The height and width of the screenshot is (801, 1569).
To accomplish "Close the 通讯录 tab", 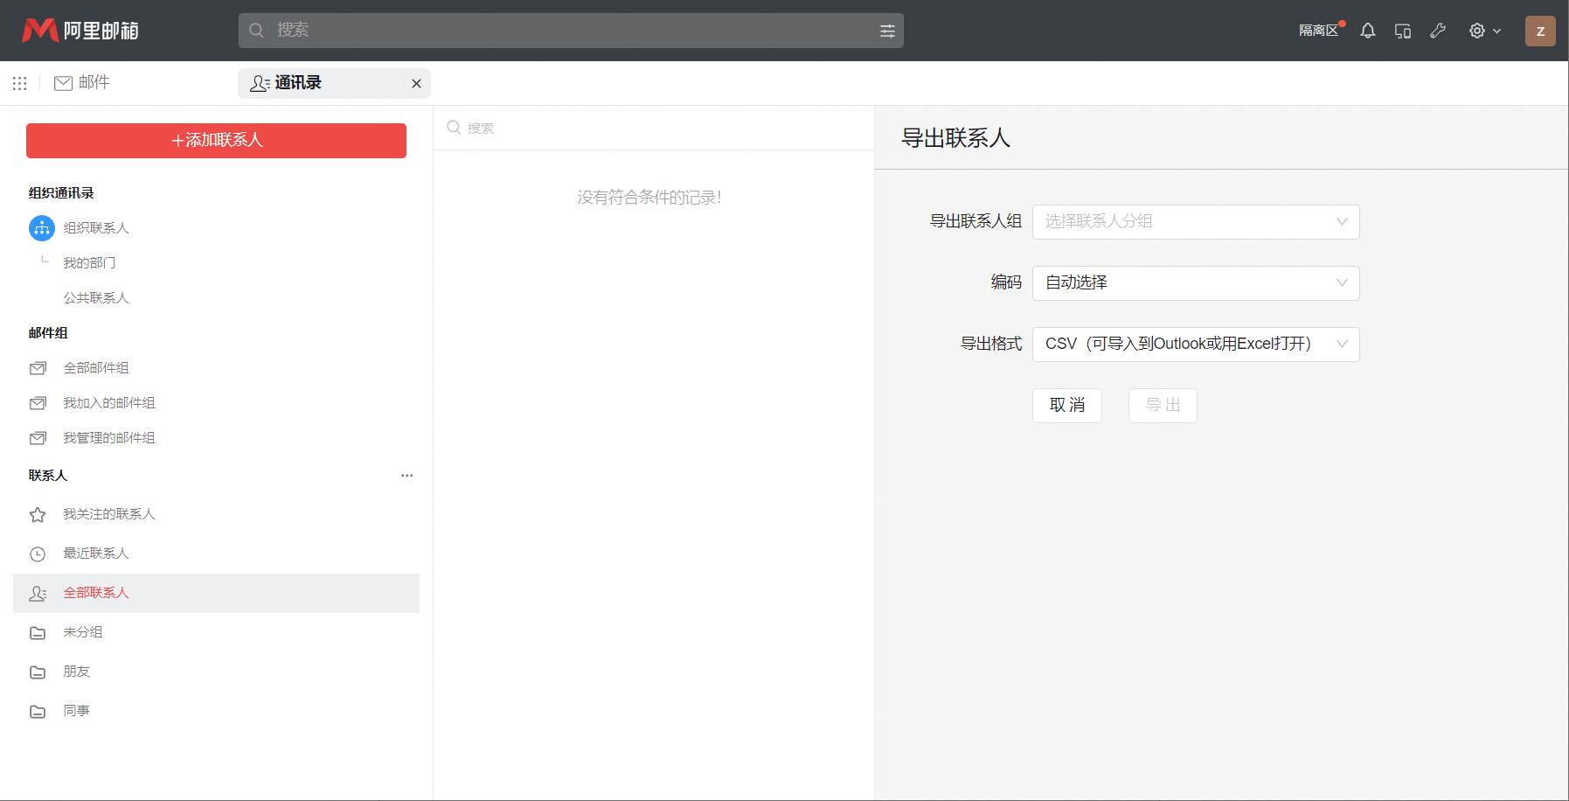I will [x=416, y=84].
